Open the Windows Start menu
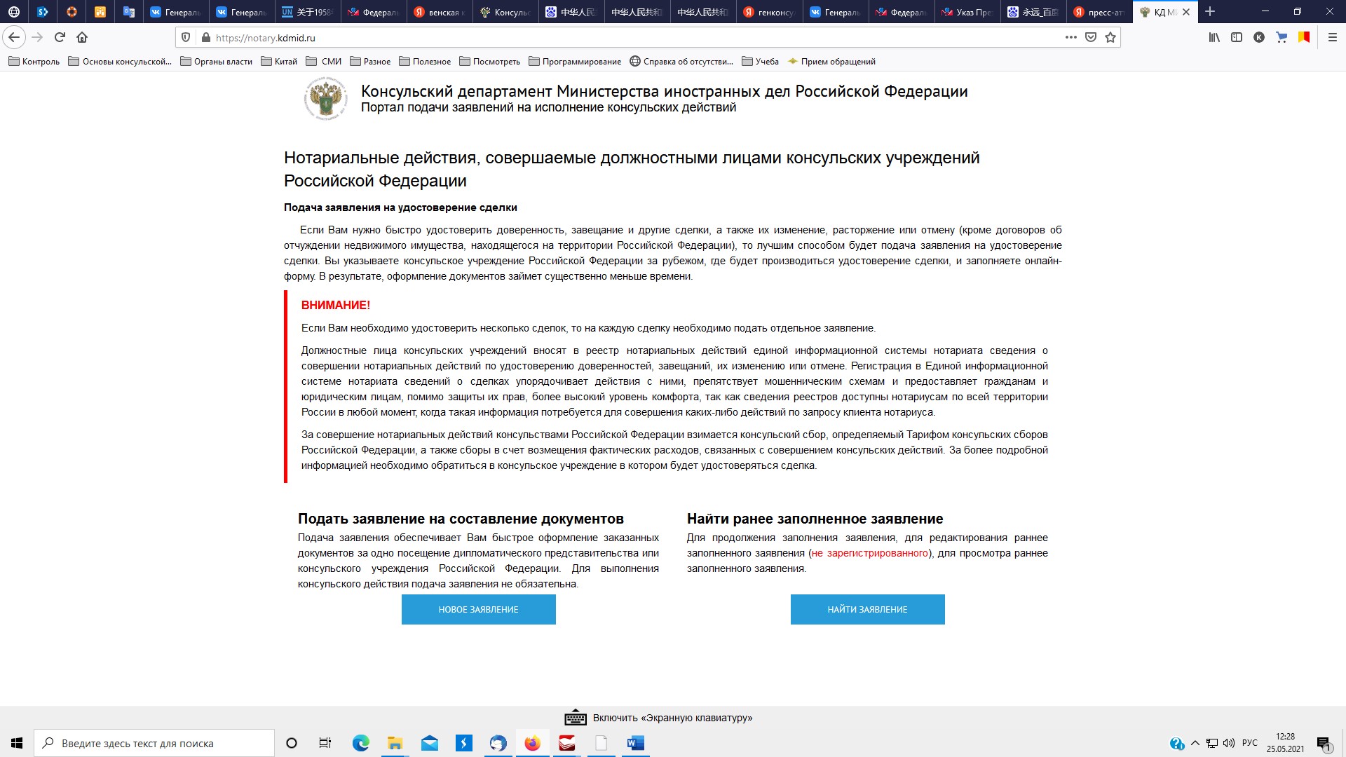 pos(17,743)
